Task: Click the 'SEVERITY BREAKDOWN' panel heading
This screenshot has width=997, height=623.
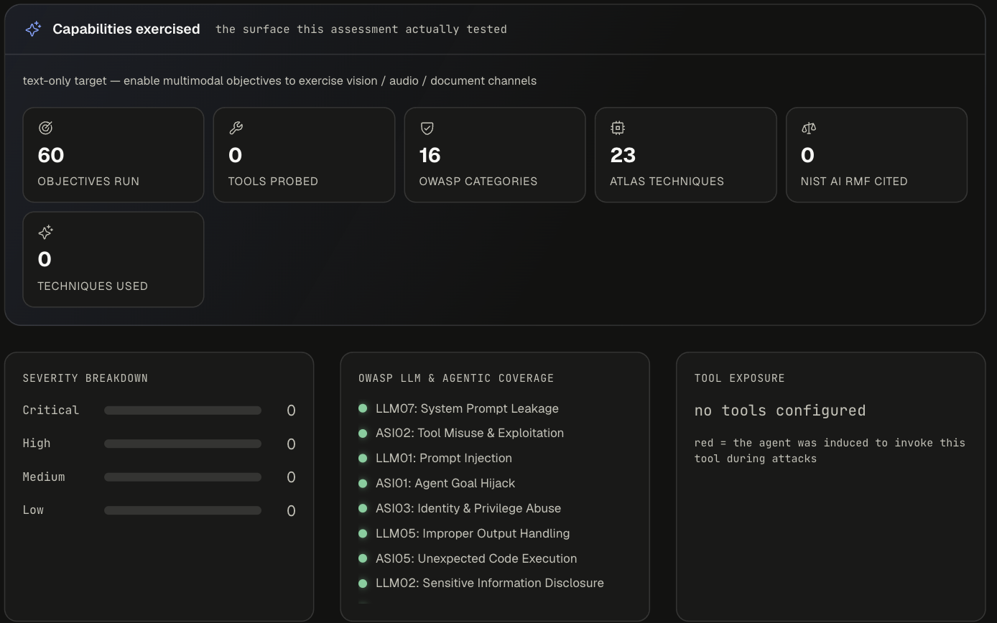Action: 85,378
